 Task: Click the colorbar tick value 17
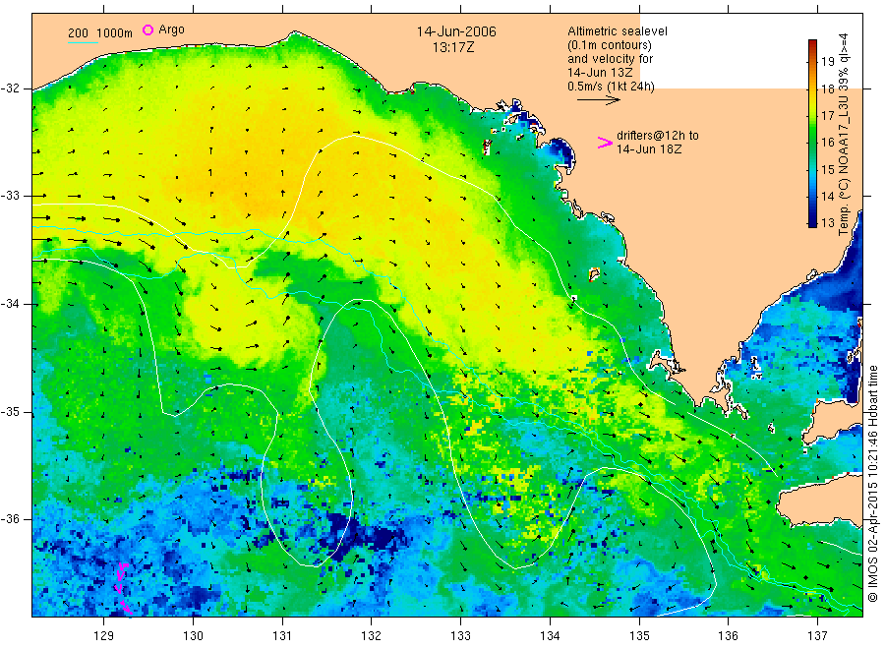tap(827, 116)
